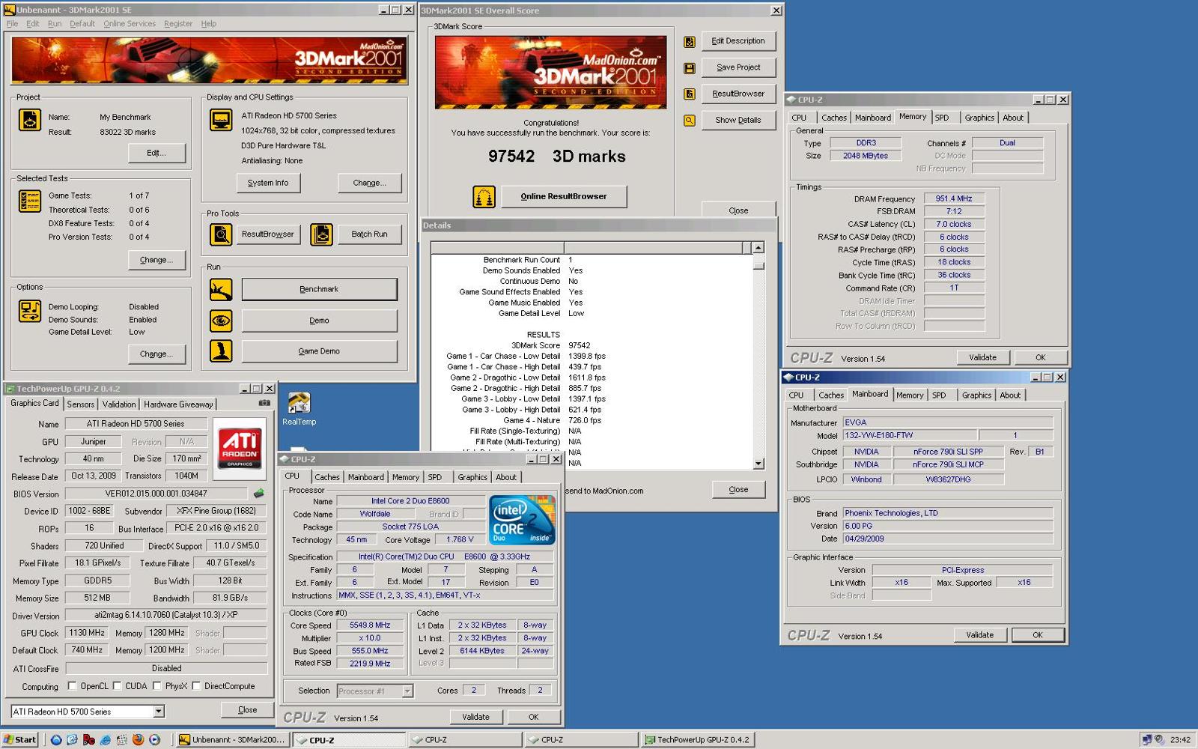Click OK in the CPU-Z Mainboard window
This screenshot has width=1198, height=749.
[1038, 635]
